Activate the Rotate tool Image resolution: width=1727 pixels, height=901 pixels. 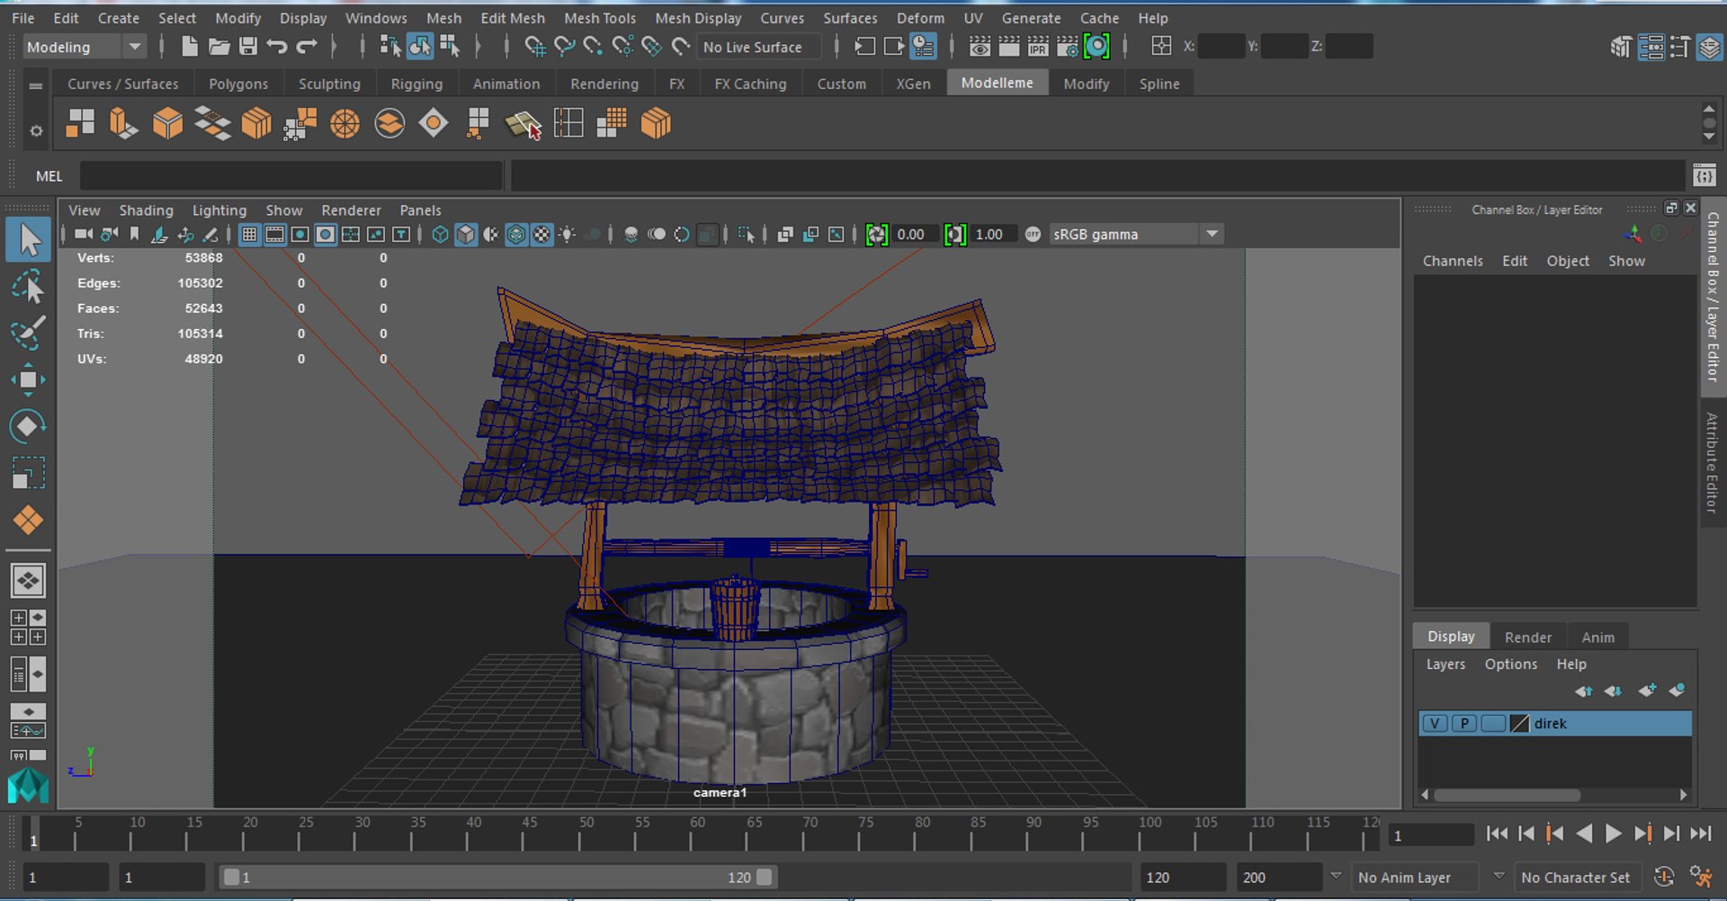[28, 426]
